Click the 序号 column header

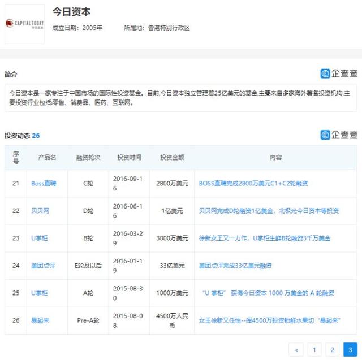(16, 158)
